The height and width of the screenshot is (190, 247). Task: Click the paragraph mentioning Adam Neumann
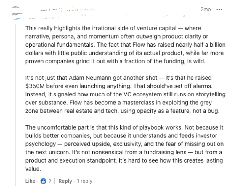click(125, 94)
